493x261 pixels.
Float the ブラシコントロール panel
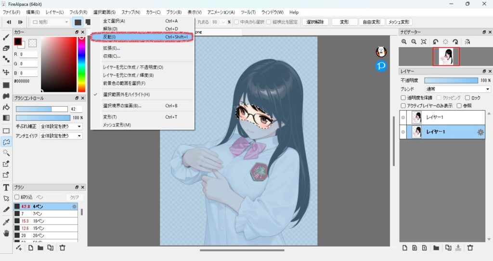(77, 98)
